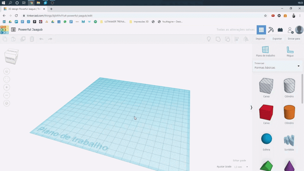Open the user profile avatar
The width and height of the screenshot is (304, 171).
point(299,30)
